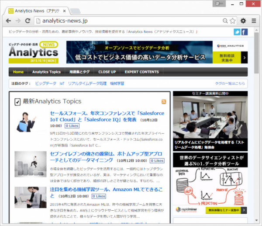This screenshot has height=226, width=262.
Task: Open the Twitter icon link
Action: pos(237,32)
